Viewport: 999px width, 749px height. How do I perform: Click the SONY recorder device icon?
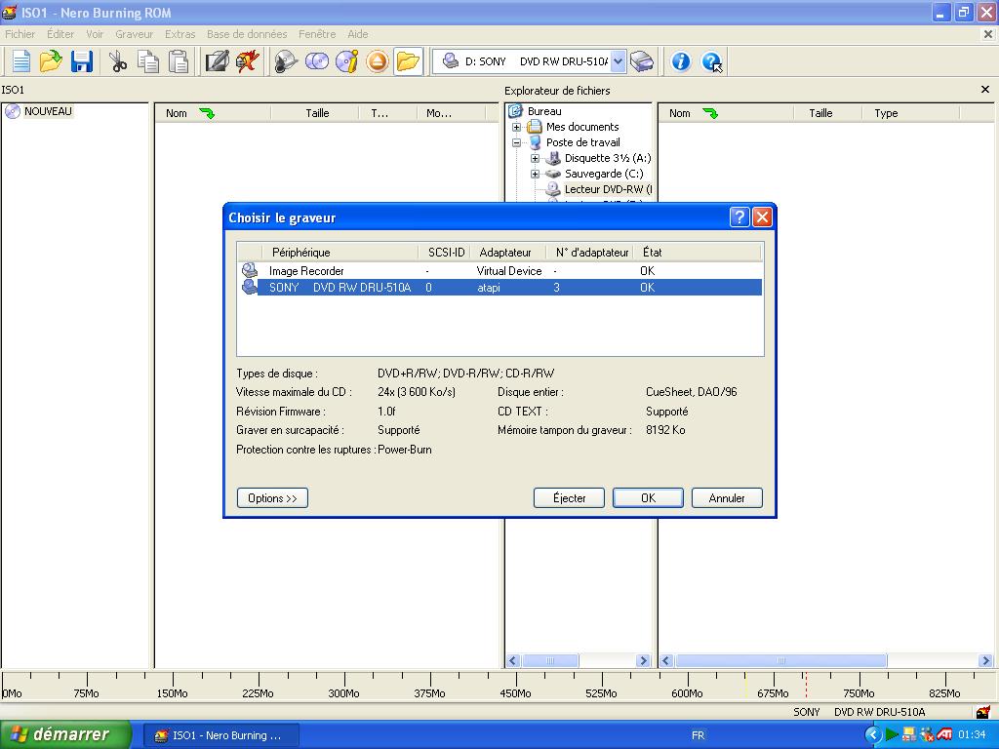coord(249,287)
